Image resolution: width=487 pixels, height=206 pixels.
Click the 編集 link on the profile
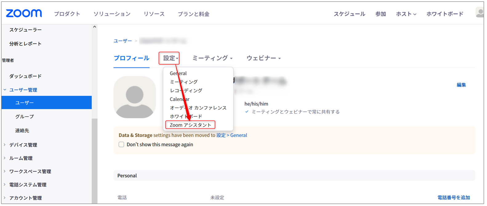tap(461, 85)
